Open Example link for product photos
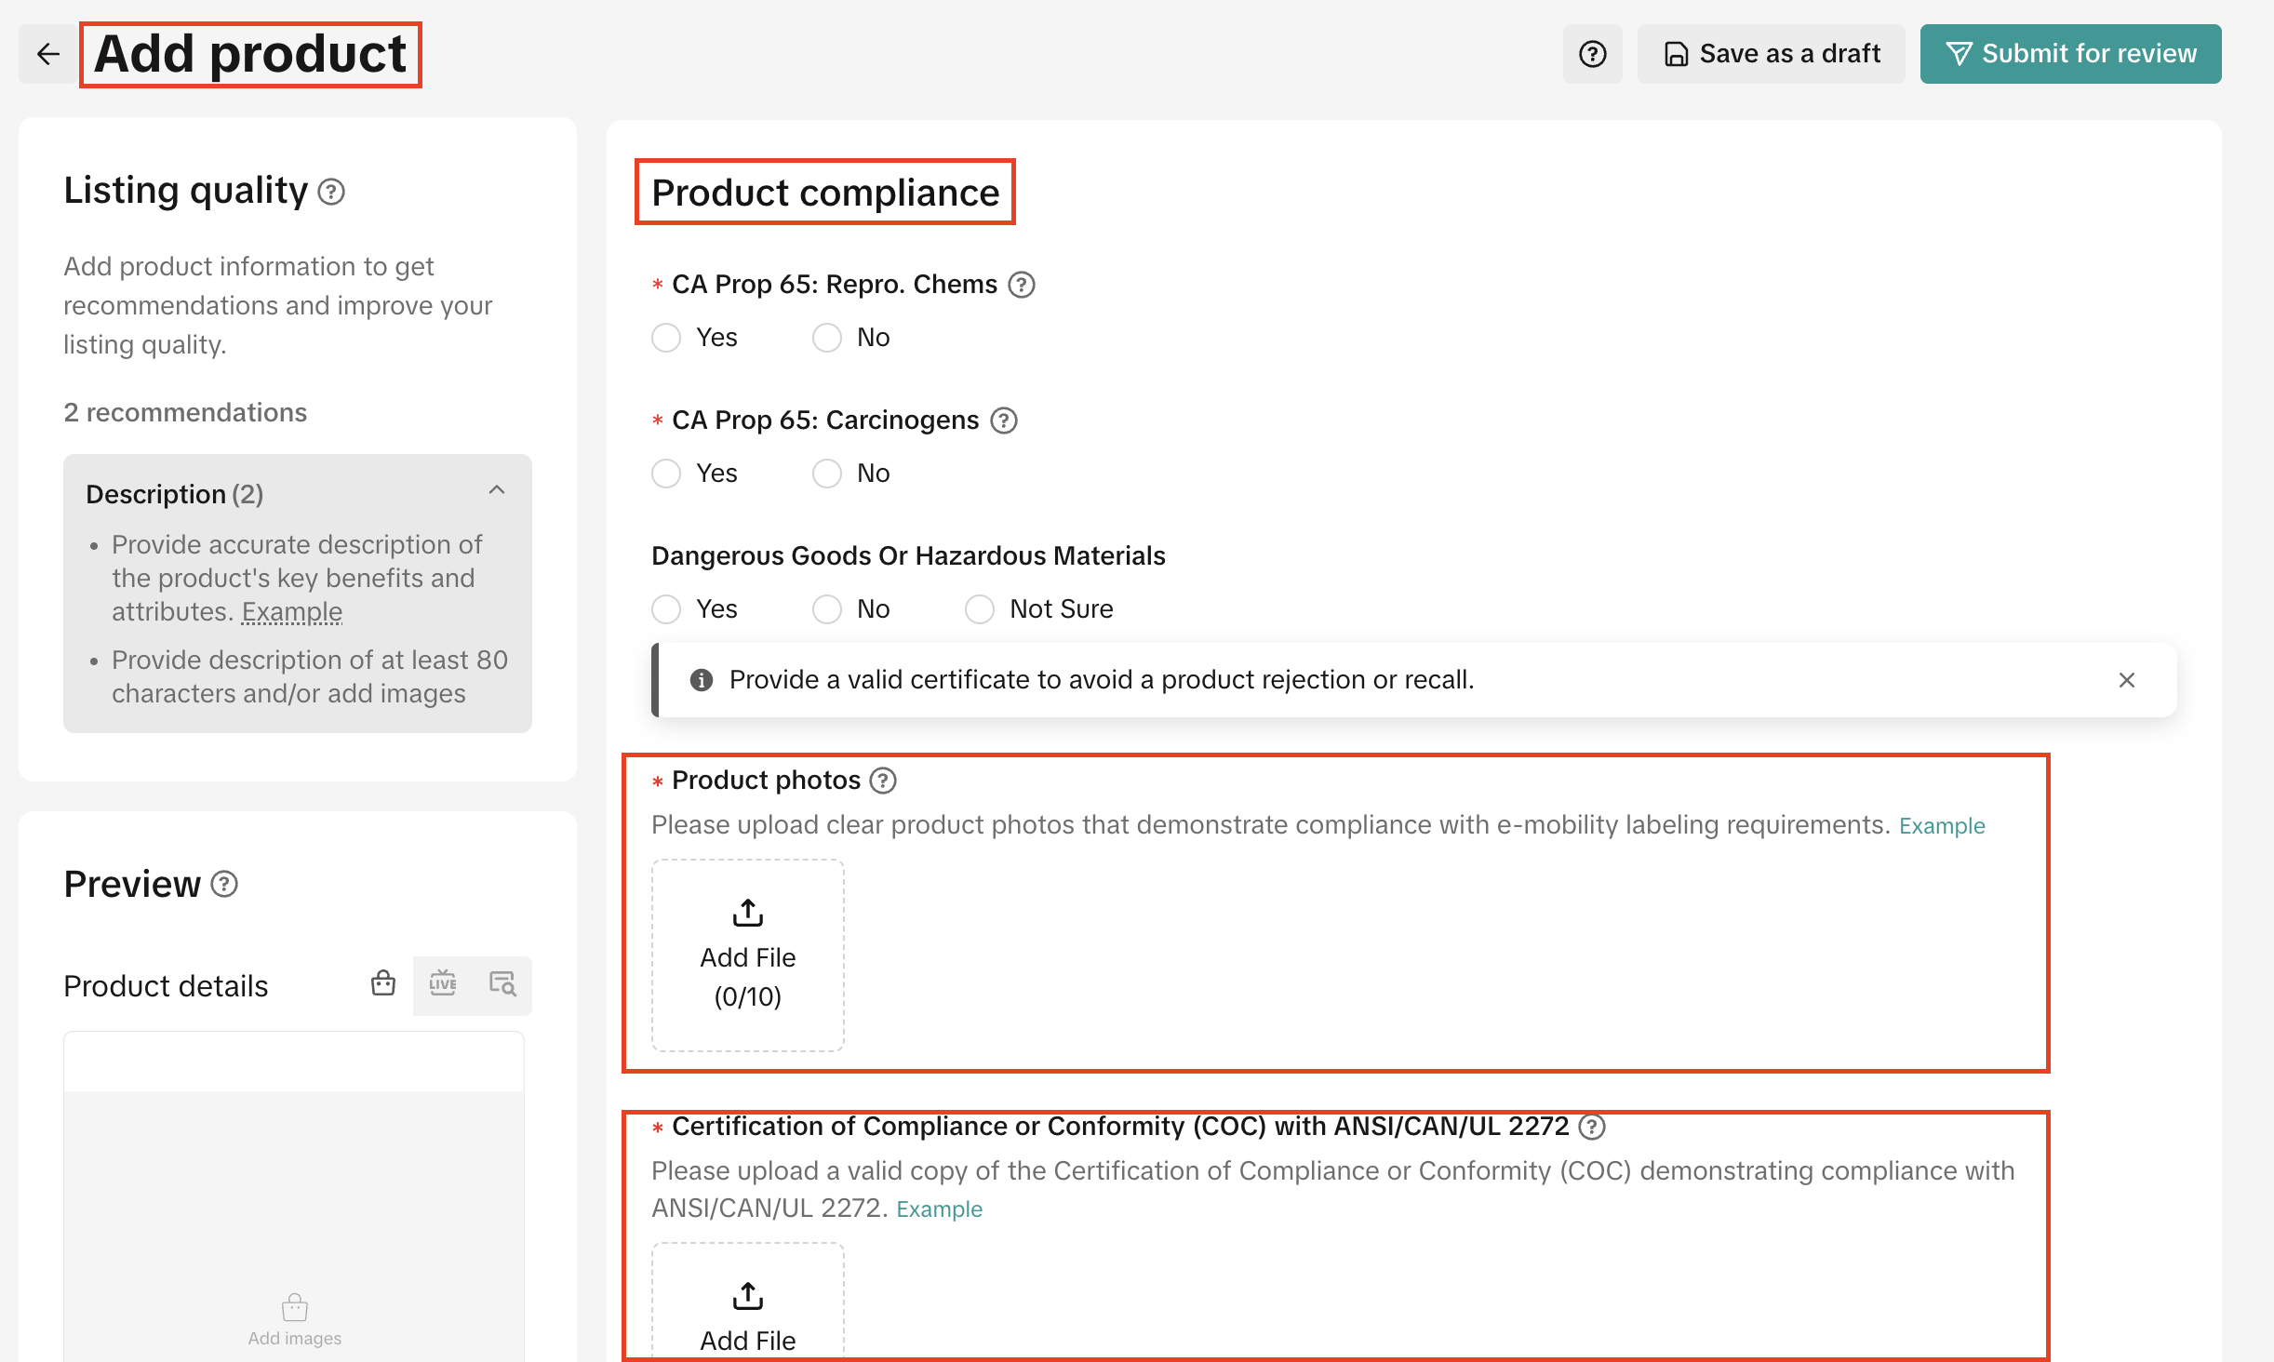2274x1362 pixels. [x=1942, y=826]
